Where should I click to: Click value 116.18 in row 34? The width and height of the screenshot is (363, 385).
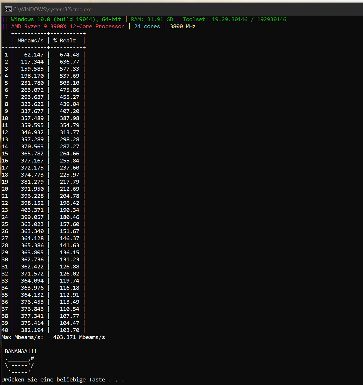tap(69, 288)
